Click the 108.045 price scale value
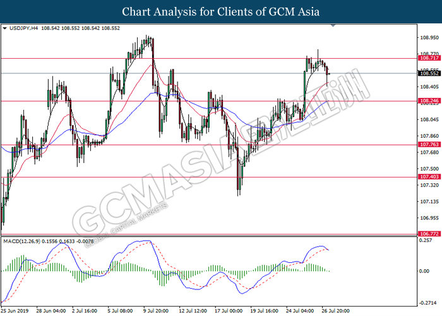Image resolution: width=442 pixels, height=316 pixels. (429, 119)
